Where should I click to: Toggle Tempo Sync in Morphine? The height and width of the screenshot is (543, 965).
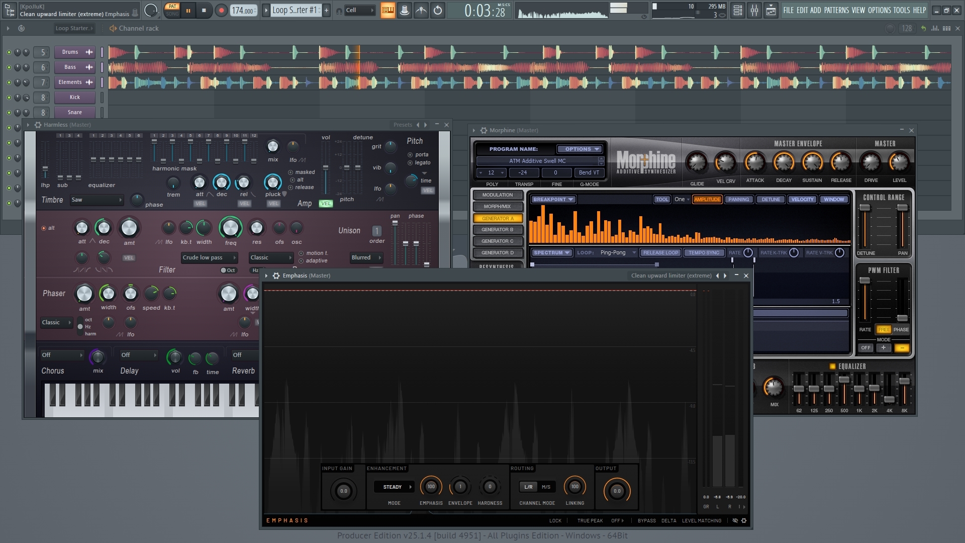click(704, 253)
